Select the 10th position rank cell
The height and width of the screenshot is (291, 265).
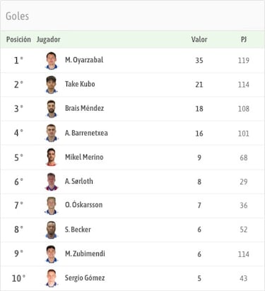click(x=18, y=278)
